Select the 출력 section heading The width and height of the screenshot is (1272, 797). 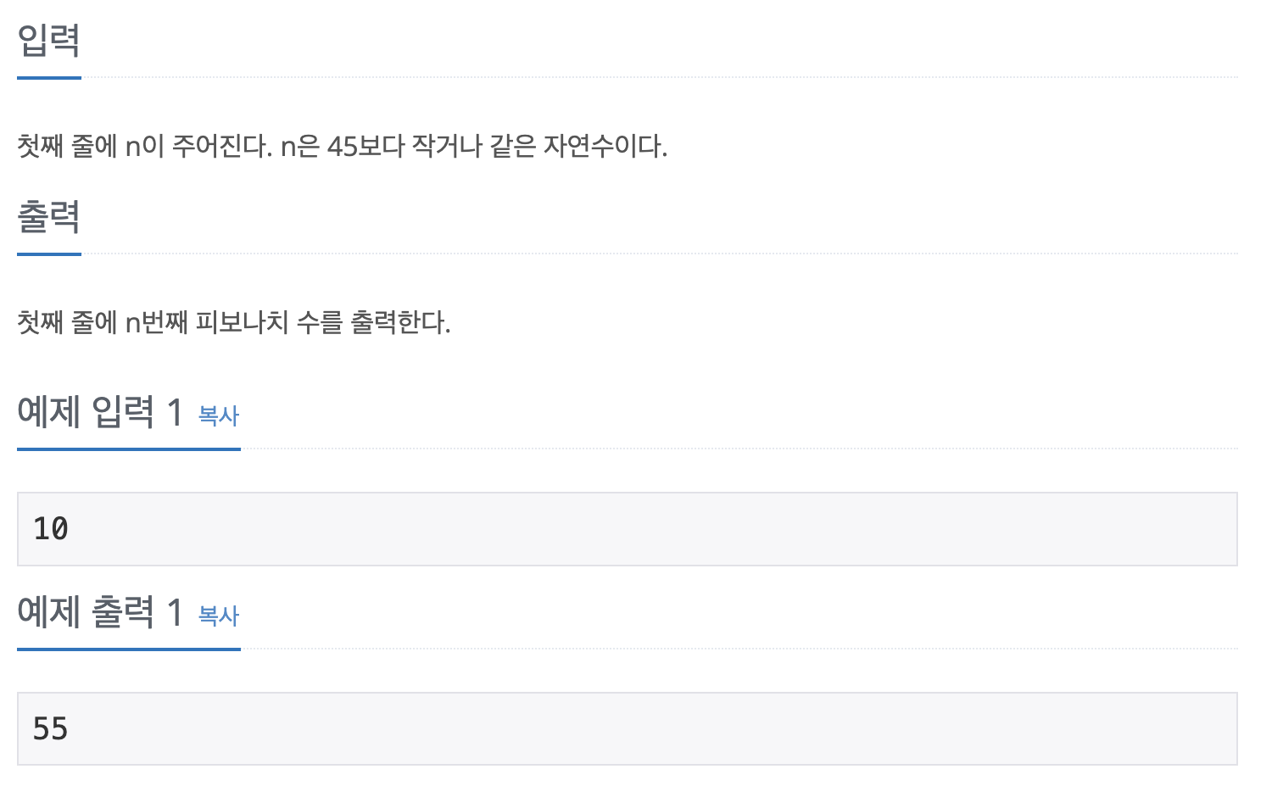[x=49, y=217]
